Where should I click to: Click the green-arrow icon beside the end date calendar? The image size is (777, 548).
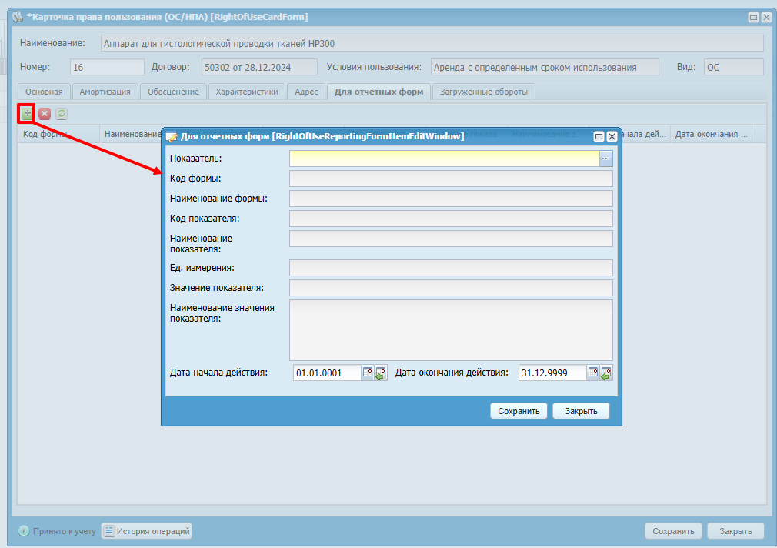point(606,373)
